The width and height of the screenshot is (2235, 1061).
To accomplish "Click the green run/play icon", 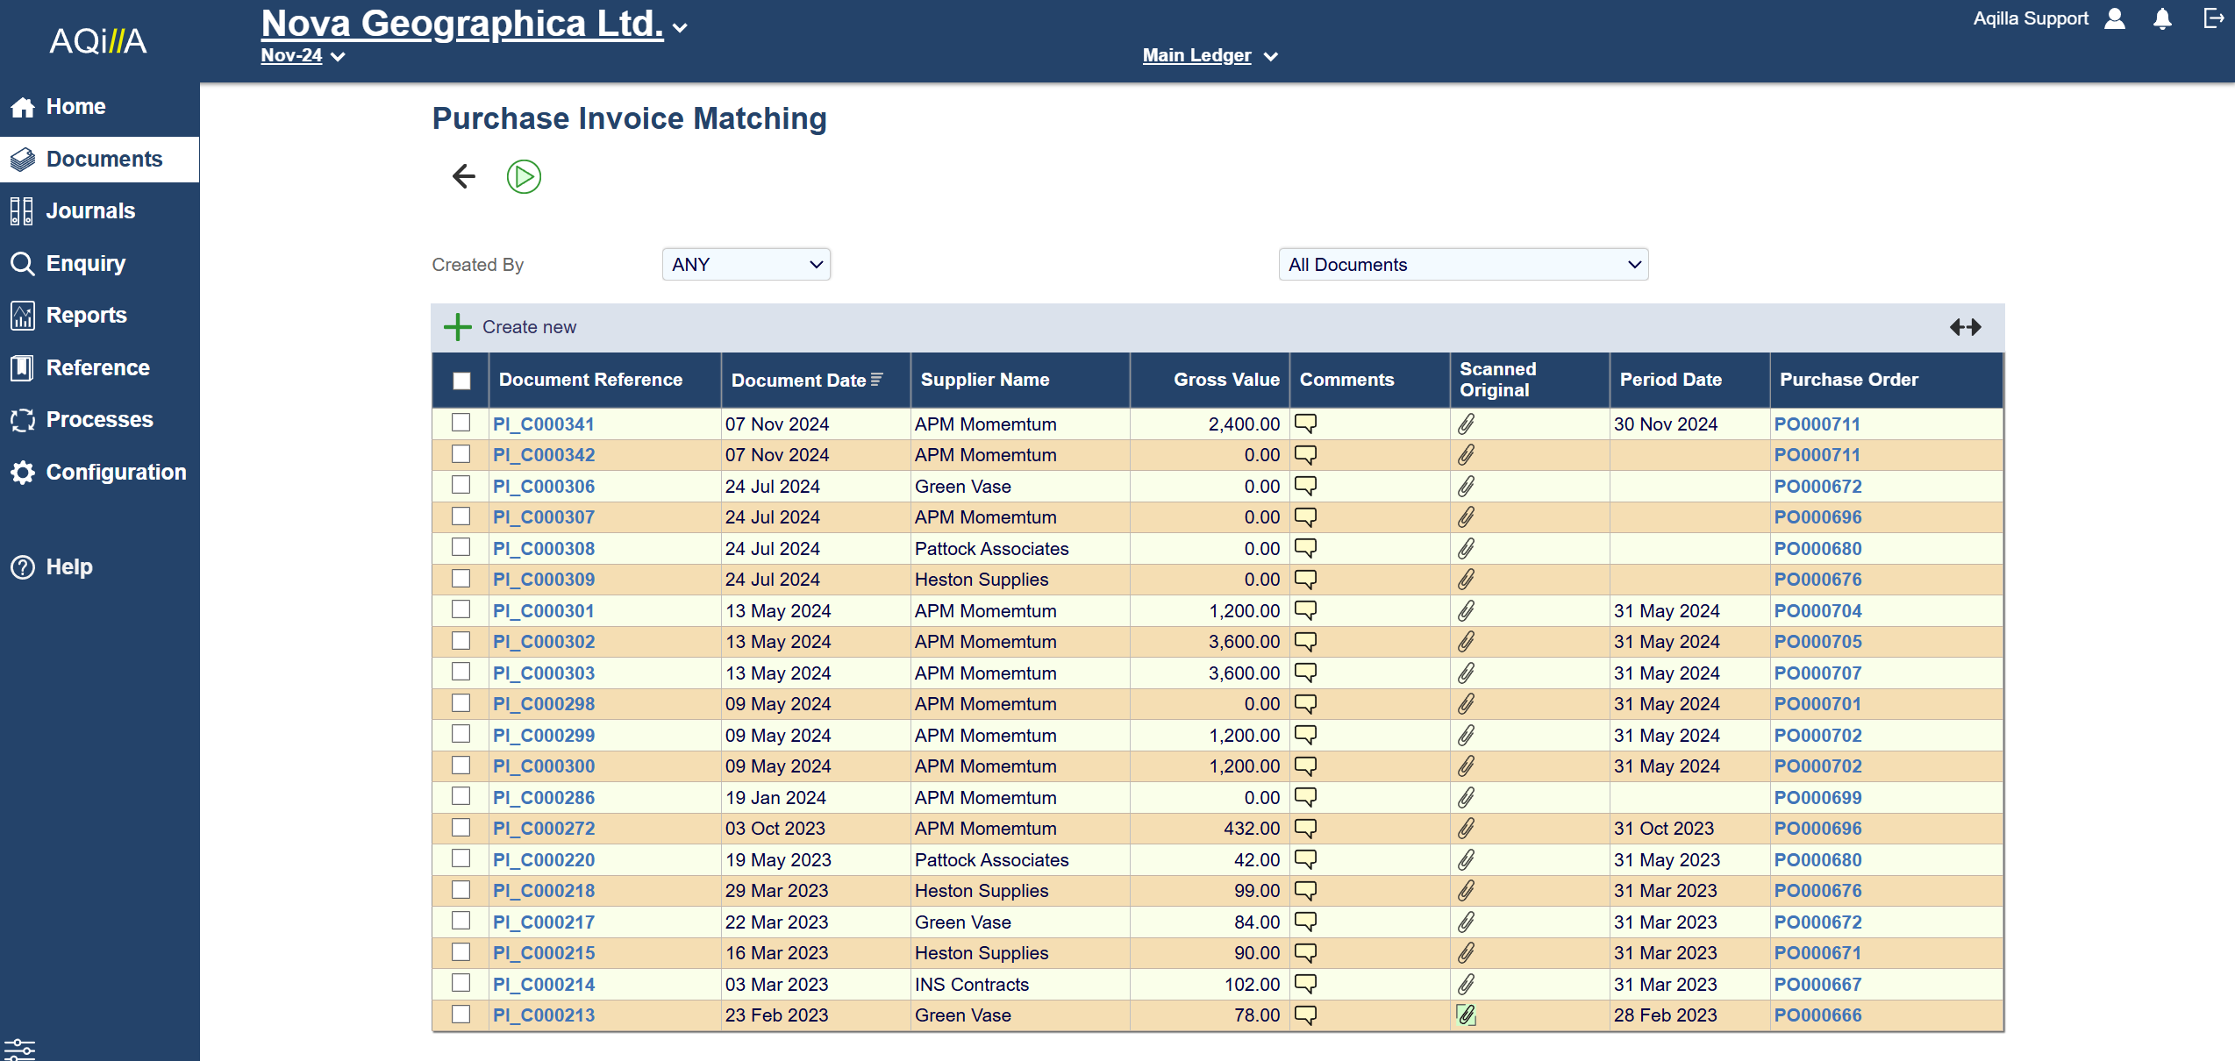I will tap(524, 176).
